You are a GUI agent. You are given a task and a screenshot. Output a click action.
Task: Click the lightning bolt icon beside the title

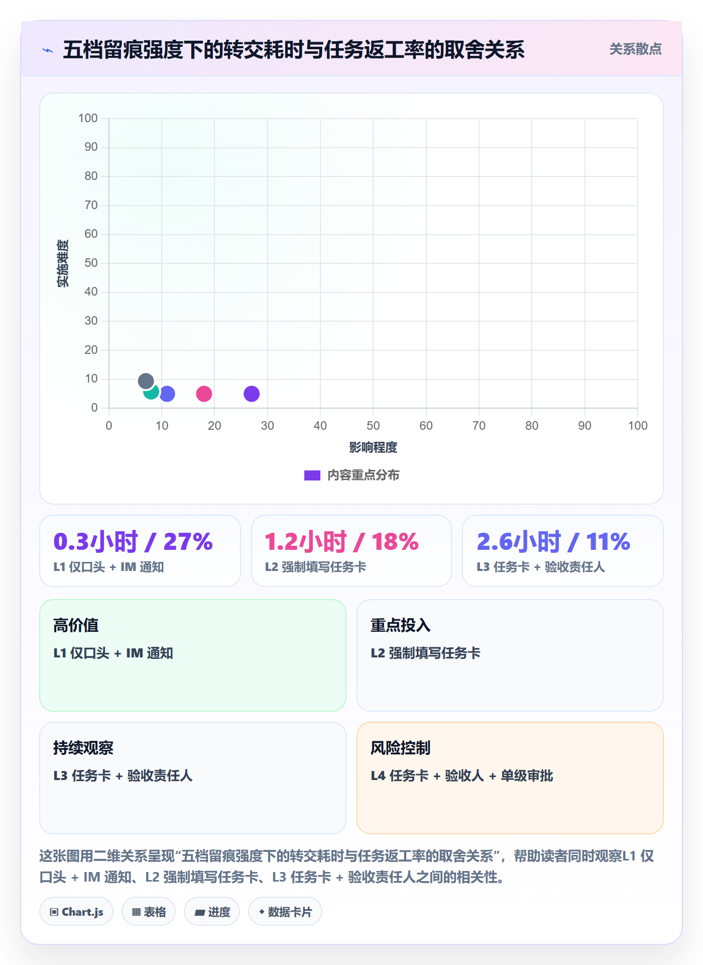[x=48, y=50]
